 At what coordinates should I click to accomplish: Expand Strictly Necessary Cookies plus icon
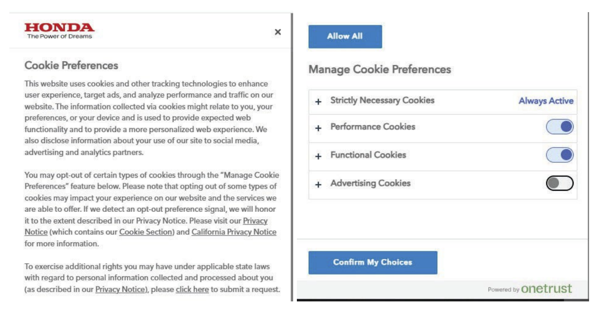pos(318,101)
